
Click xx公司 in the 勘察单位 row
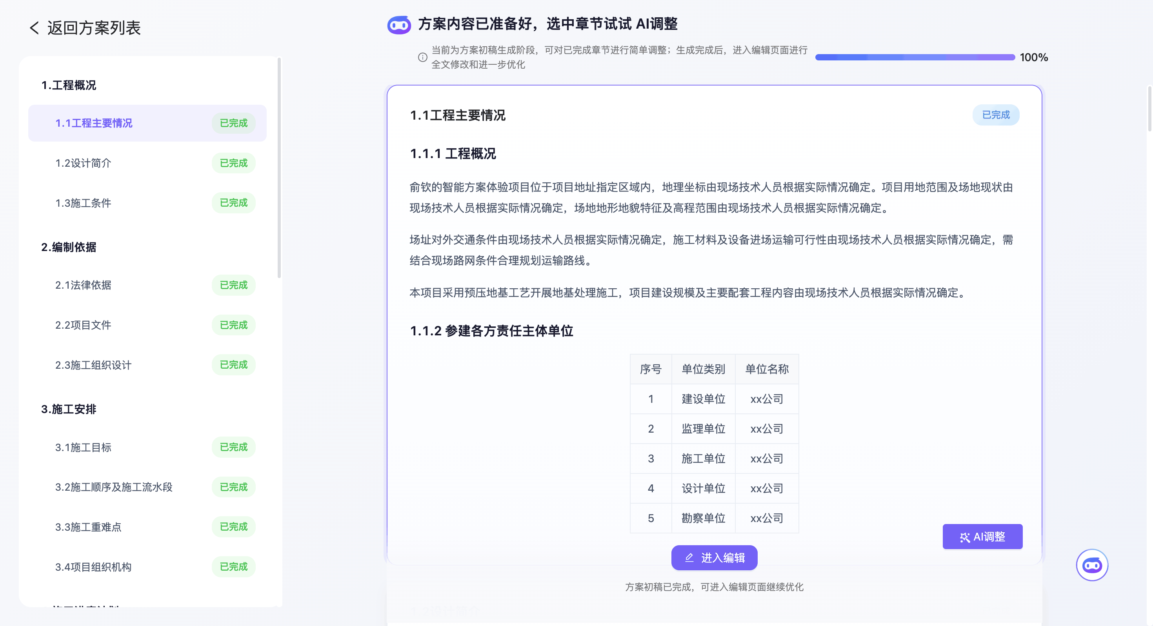766,519
